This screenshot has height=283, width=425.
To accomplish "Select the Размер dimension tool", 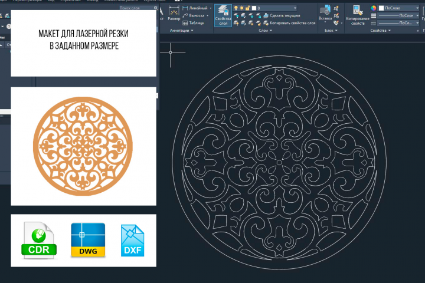I will [x=174, y=14].
